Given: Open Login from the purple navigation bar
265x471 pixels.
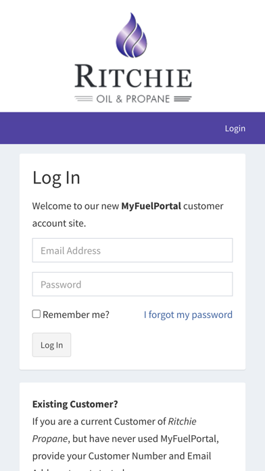Looking at the screenshot, I should pyautogui.click(x=235, y=129).
